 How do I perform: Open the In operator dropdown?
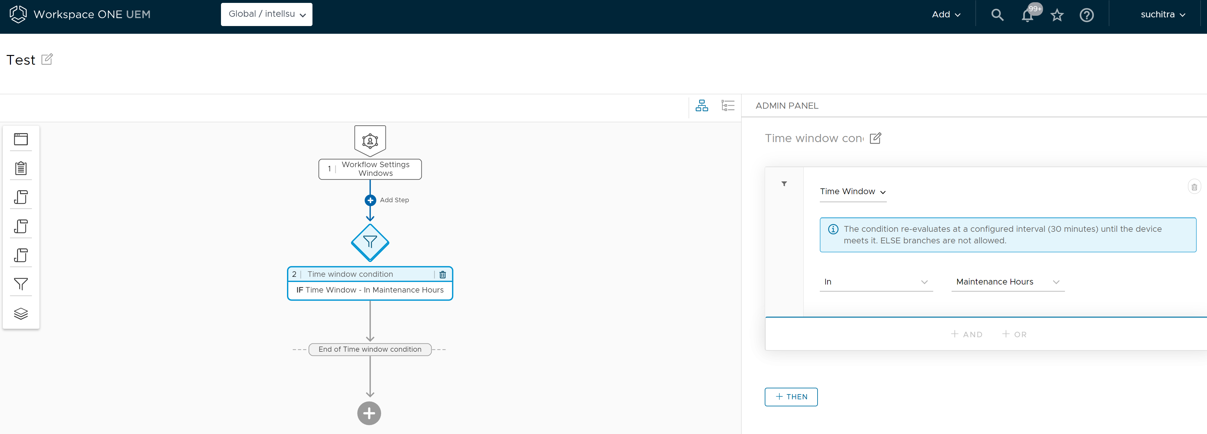(x=876, y=282)
